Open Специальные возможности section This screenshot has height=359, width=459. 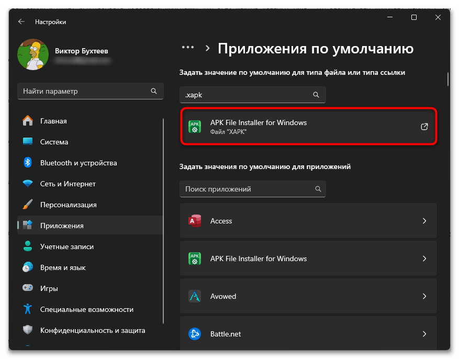[x=90, y=309]
